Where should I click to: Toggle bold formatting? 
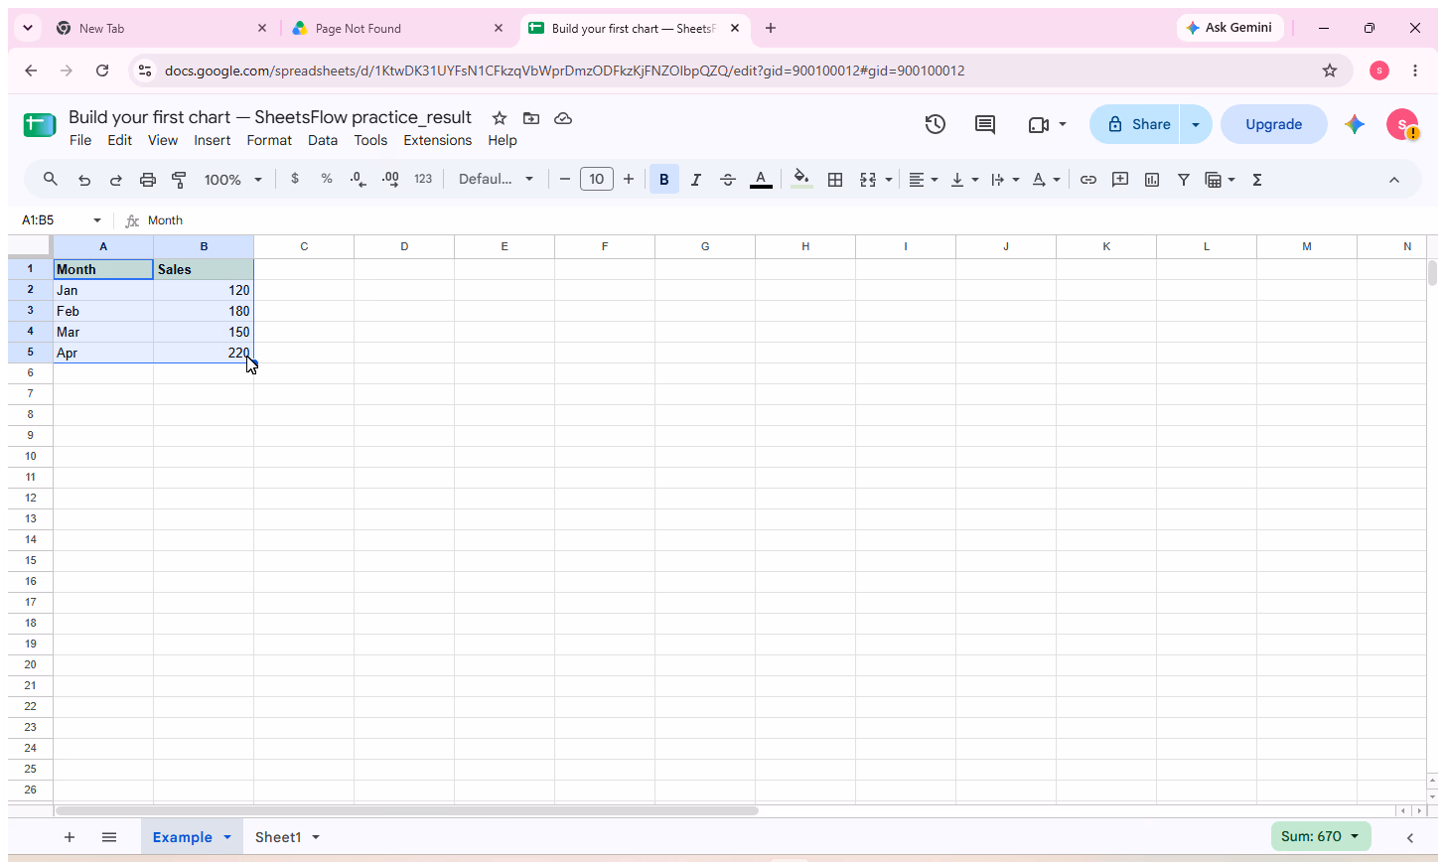(664, 180)
